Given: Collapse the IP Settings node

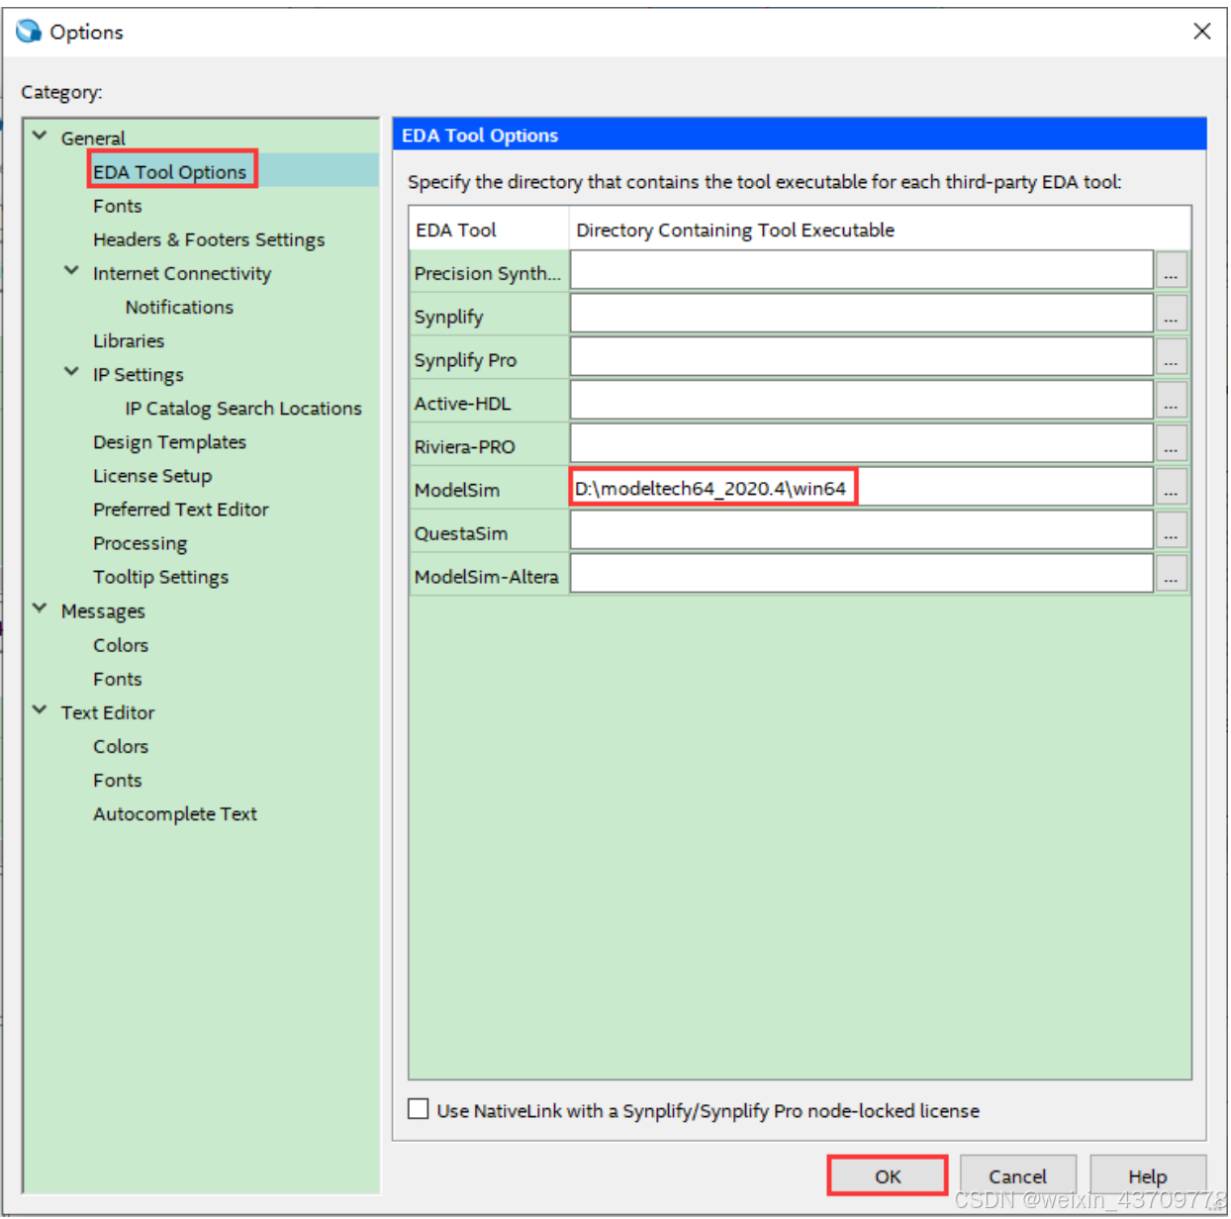Looking at the screenshot, I should (x=71, y=372).
